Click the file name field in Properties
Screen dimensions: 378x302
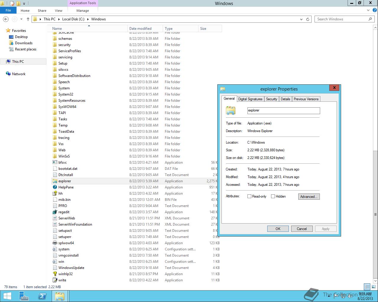click(283, 111)
